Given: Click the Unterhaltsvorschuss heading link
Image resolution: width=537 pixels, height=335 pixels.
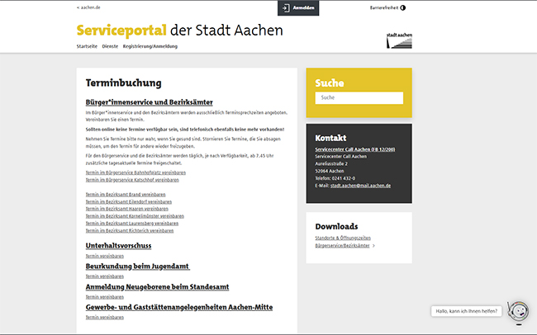Looking at the screenshot, I should 118,246.
